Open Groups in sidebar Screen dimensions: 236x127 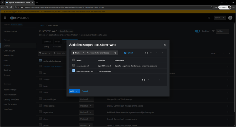tap(7, 65)
